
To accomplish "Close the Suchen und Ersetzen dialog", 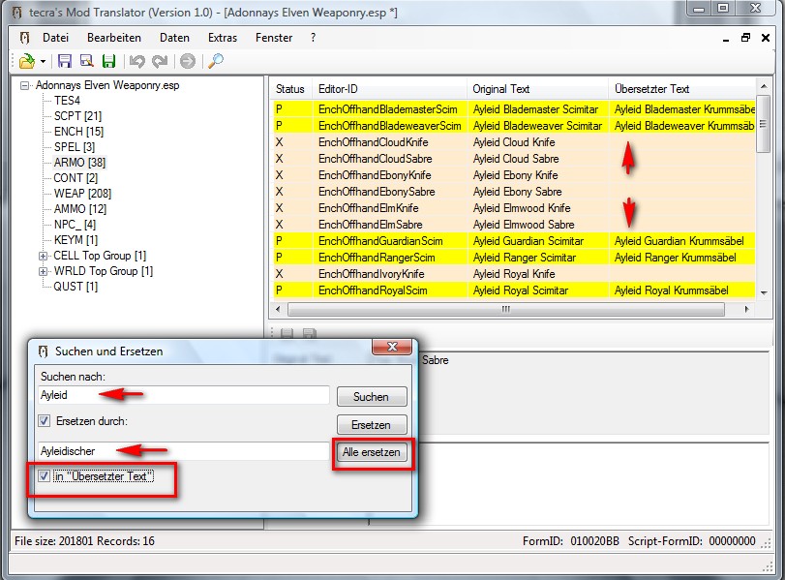I will [x=393, y=347].
